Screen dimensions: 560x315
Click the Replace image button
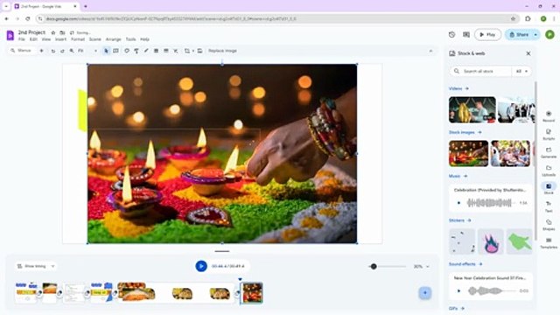(x=222, y=51)
